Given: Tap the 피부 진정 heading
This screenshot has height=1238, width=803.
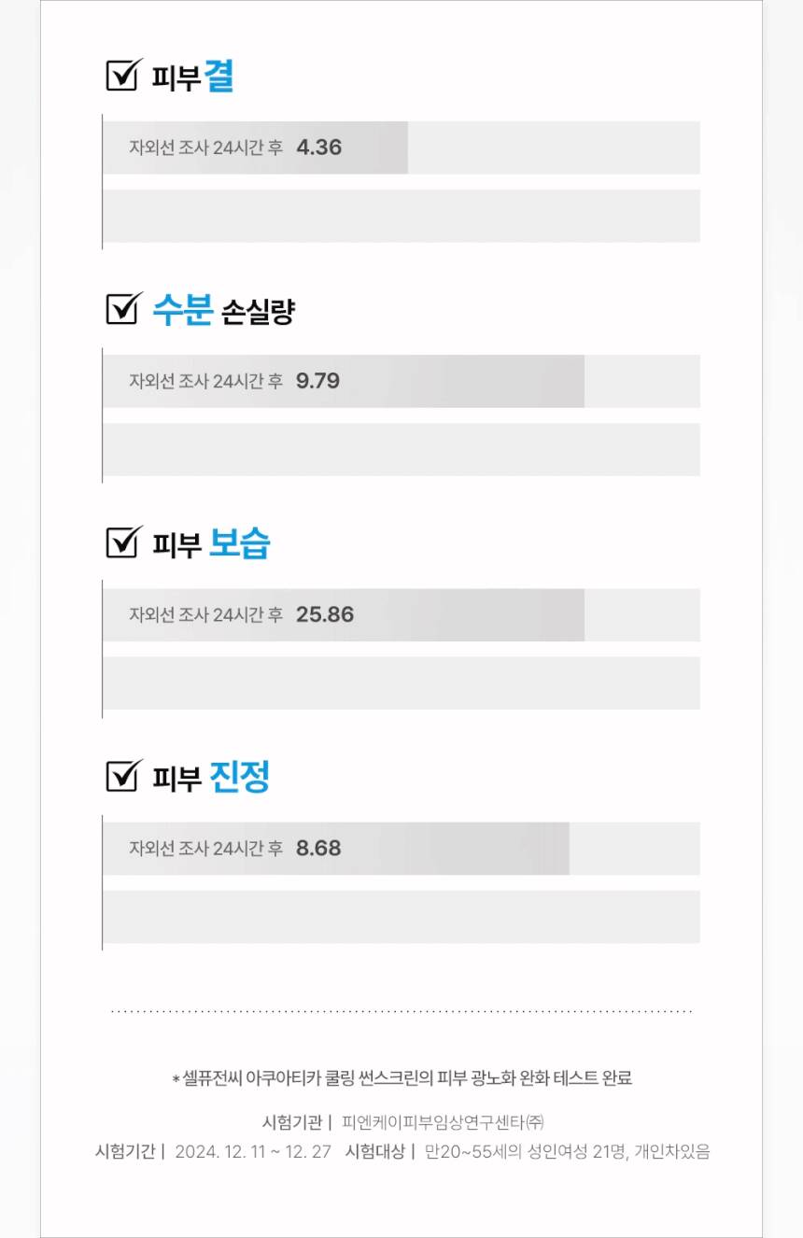Looking at the screenshot, I should pyautogui.click(x=211, y=778).
